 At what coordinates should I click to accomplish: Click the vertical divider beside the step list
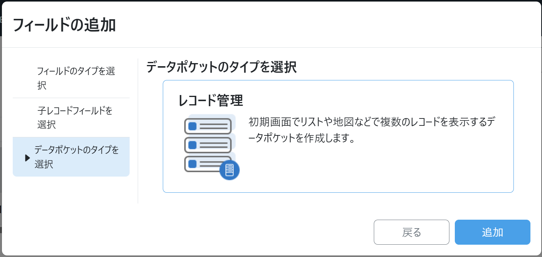click(x=138, y=131)
